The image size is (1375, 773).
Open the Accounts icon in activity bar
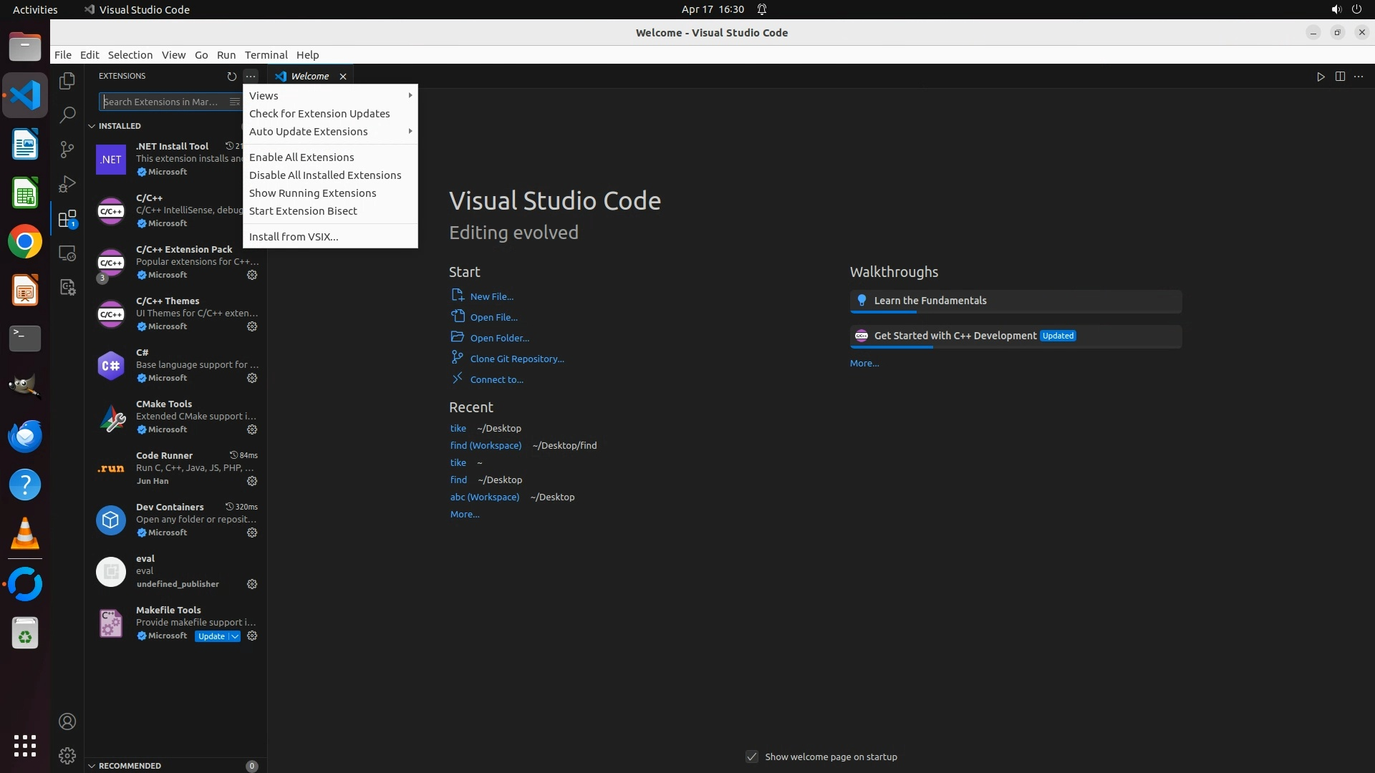click(x=67, y=721)
